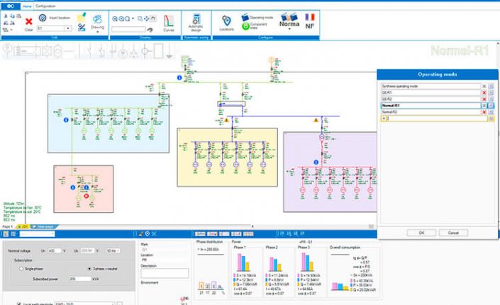Click Cancel in Operating mode dialog

click(453, 233)
